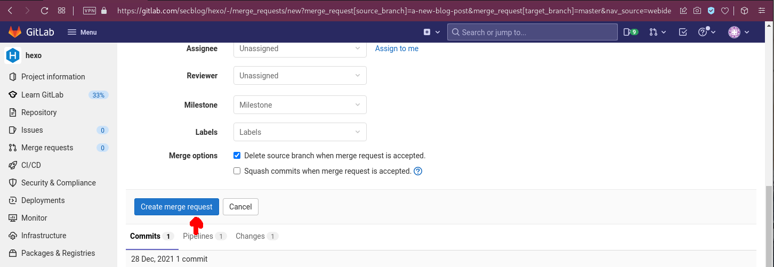Open the browser reload icon
Screen dimensions: 774x267
44,10
